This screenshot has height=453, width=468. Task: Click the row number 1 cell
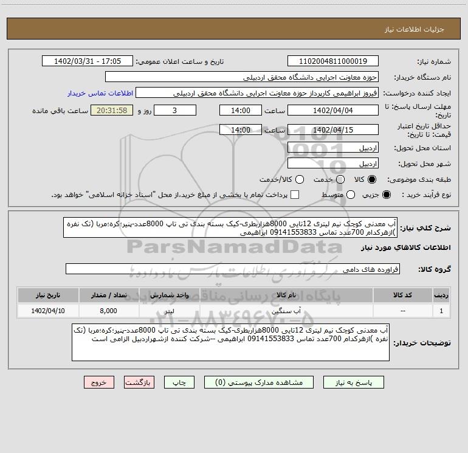coord(441,311)
